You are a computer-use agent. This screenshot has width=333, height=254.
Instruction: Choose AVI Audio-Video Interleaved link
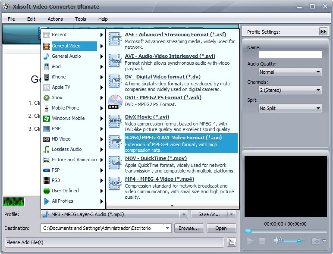tap(170, 56)
